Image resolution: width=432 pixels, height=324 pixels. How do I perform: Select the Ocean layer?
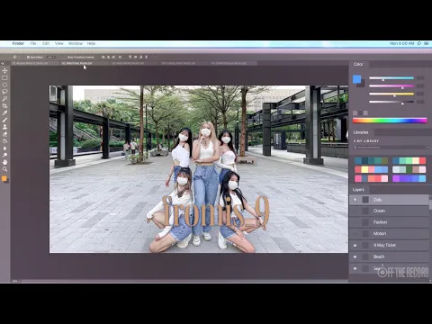tap(390, 211)
